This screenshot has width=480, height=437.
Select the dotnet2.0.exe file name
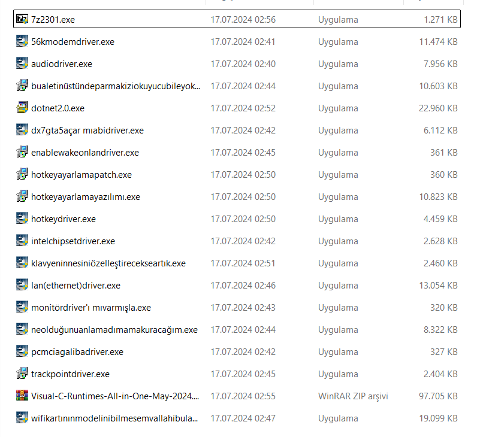click(58, 108)
